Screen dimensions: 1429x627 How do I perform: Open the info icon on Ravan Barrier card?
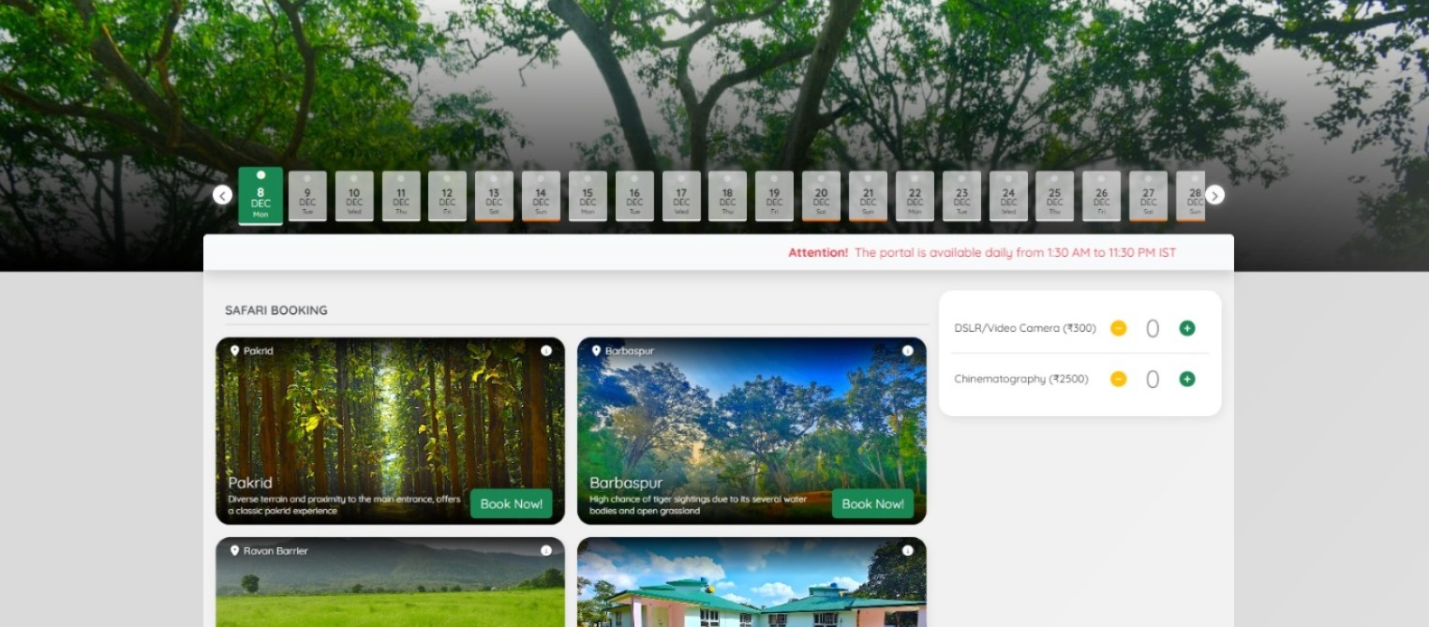tap(546, 551)
